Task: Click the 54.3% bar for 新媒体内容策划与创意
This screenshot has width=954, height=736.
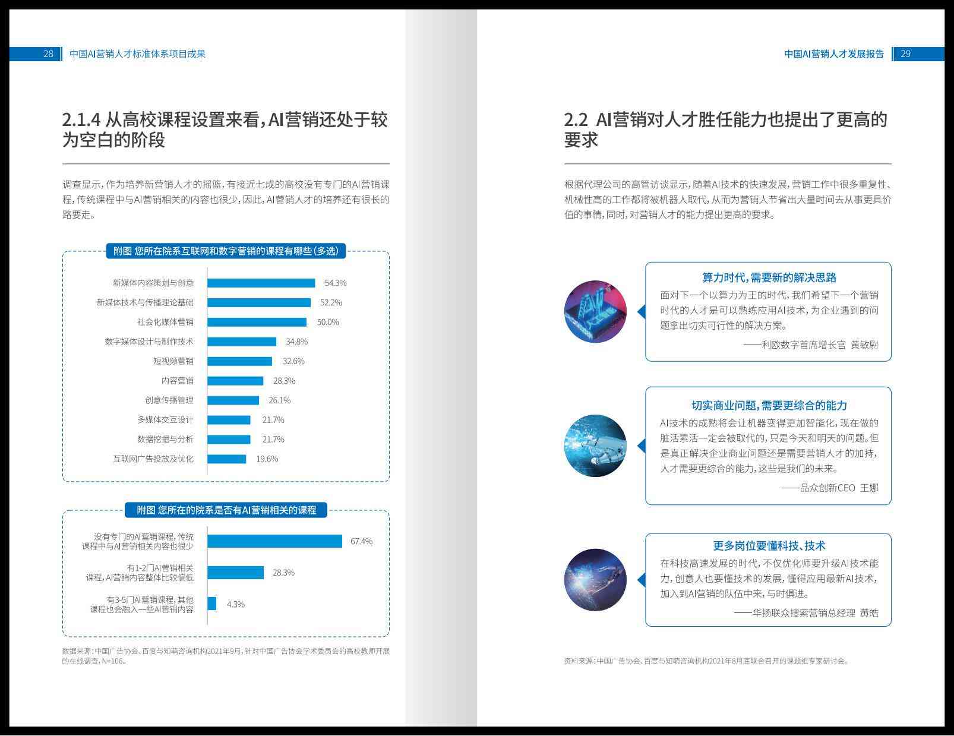Action: pyautogui.click(x=261, y=283)
